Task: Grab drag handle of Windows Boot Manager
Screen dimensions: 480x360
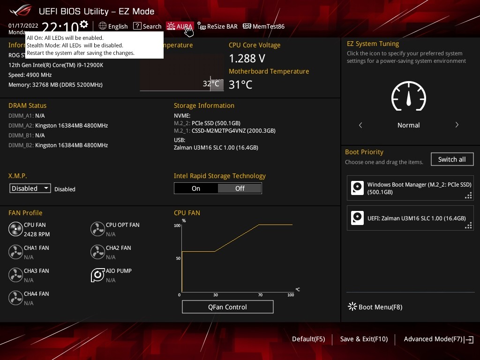Action: point(468,195)
